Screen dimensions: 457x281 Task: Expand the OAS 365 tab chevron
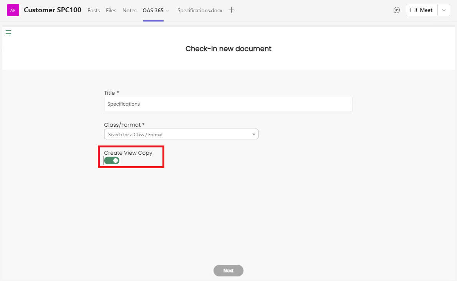click(167, 11)
